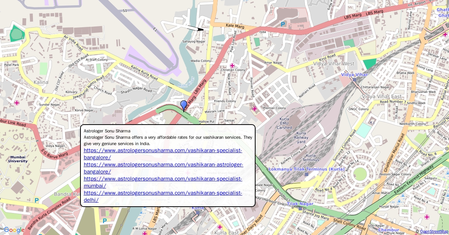Image resolution: width=449 pixels, height=235 pixels.
Task: Click the Google logo on the map
Action: (14, 230)
